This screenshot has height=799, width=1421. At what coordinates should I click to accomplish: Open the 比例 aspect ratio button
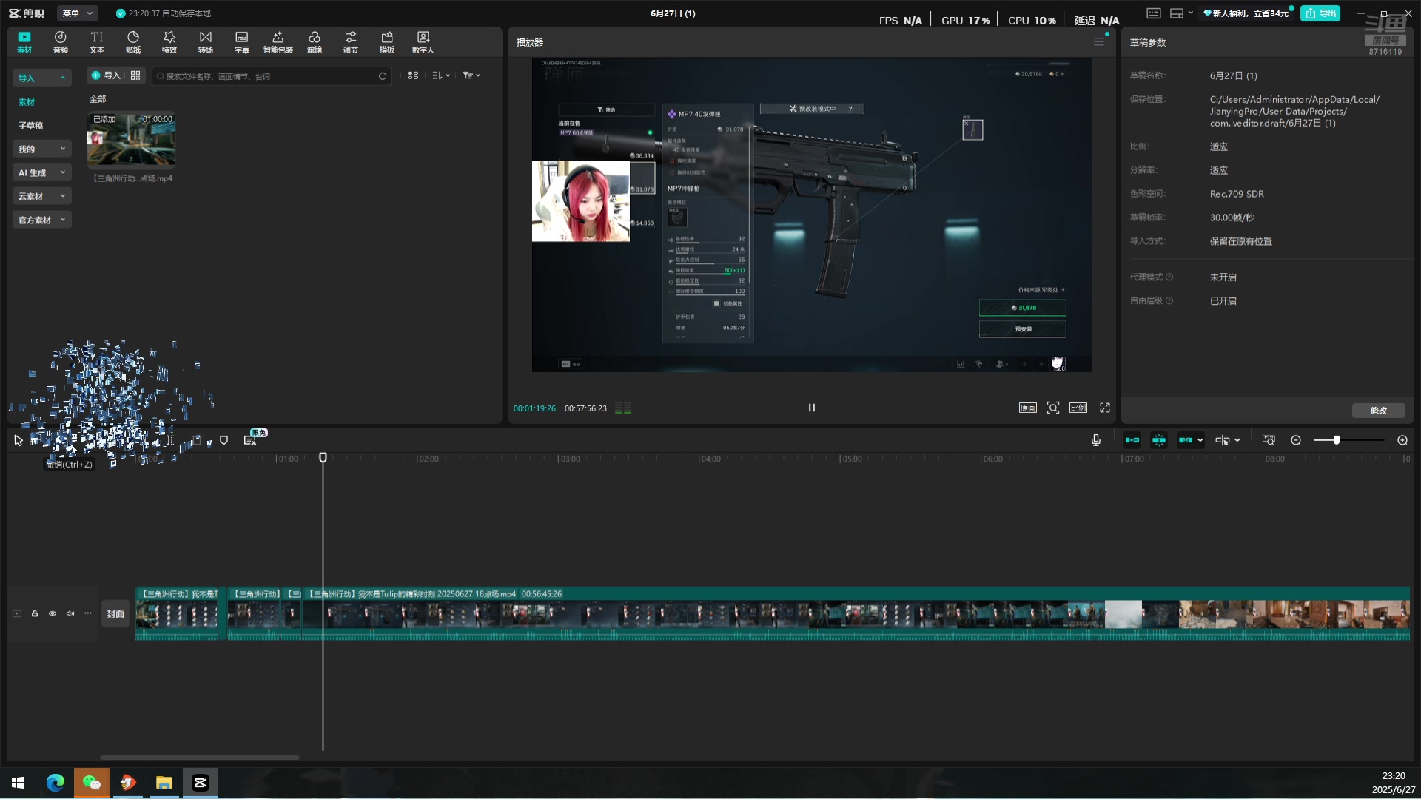1078,408
